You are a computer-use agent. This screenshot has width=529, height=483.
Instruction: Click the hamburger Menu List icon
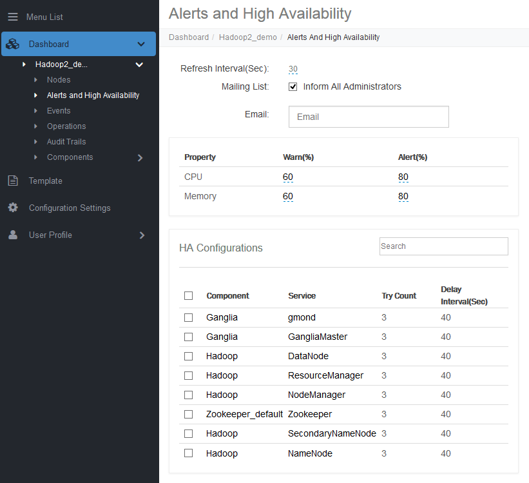[x=12, y=17]
